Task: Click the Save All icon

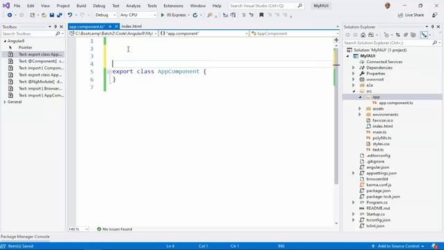Action: pyautogui.click(x=60, y=15)
